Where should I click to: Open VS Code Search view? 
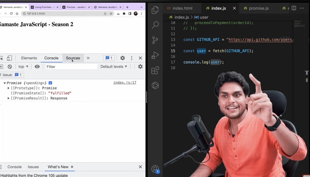click(x=155, y=25)
